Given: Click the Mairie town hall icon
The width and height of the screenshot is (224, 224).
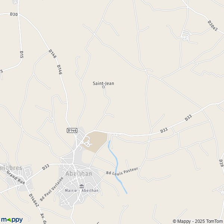Looking at the screenshot, I should (x=81, y=186).
